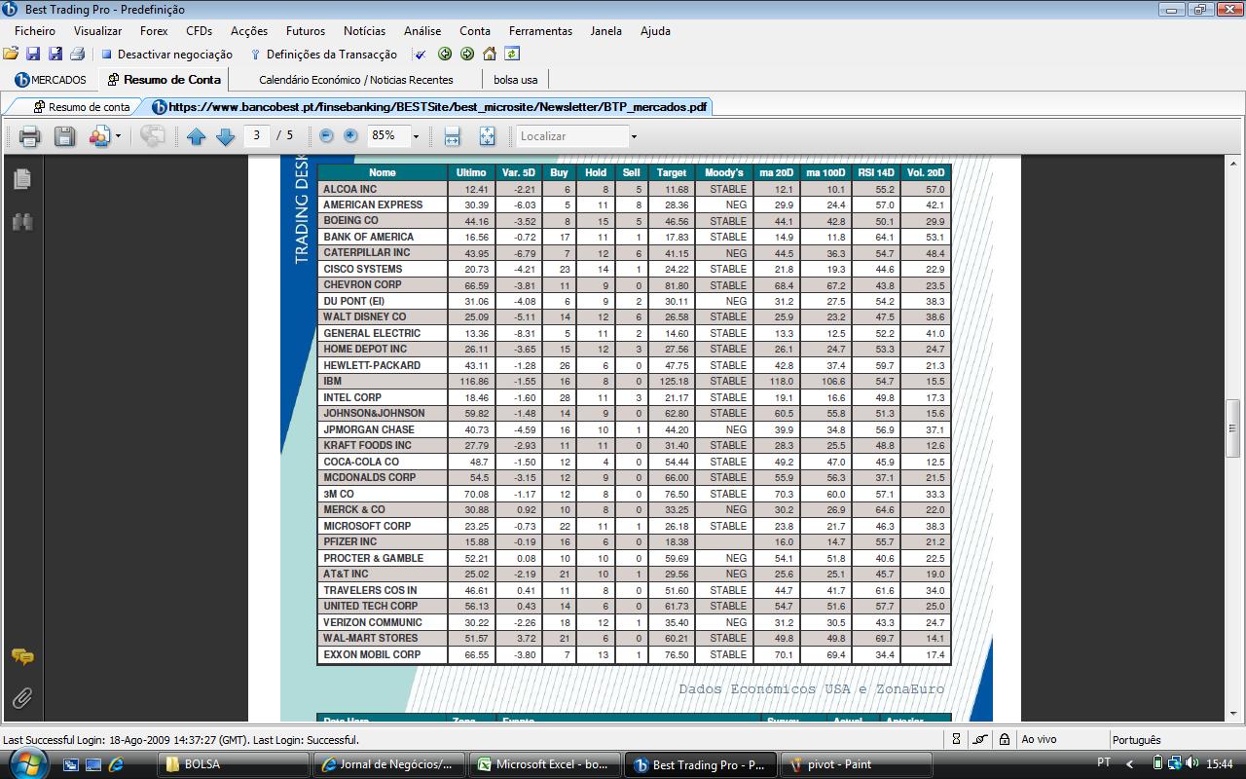Open the Pages panel in PDF sidebar
The image size is (1246, 779).
tap(22, 179)
